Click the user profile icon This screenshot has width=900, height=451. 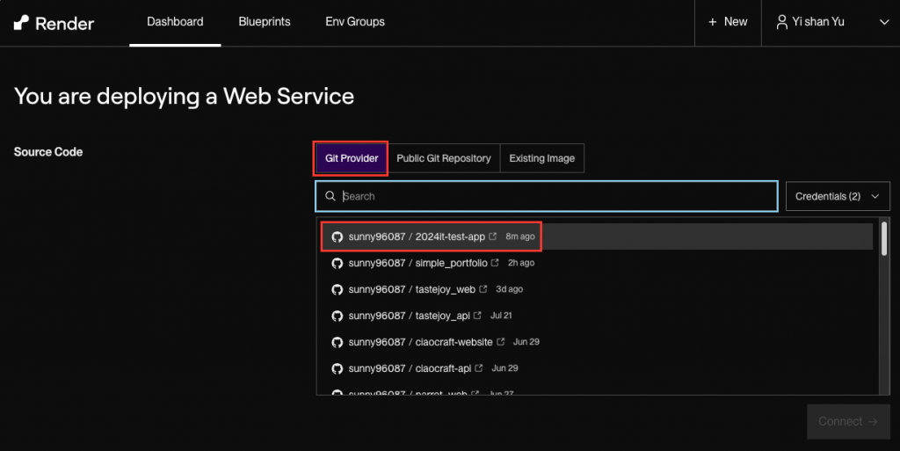pyautogui.click(x=782, y=22)
